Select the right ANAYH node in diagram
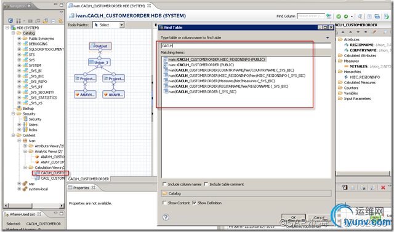394x232 pixels. tap(113, 95)
